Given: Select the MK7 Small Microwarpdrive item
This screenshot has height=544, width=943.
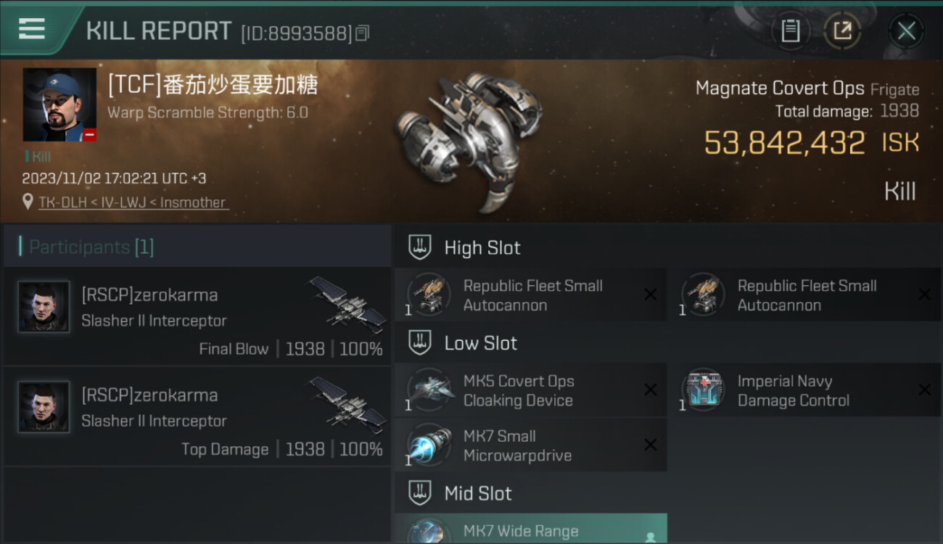Looking at the screenshot, I should 530,445.
